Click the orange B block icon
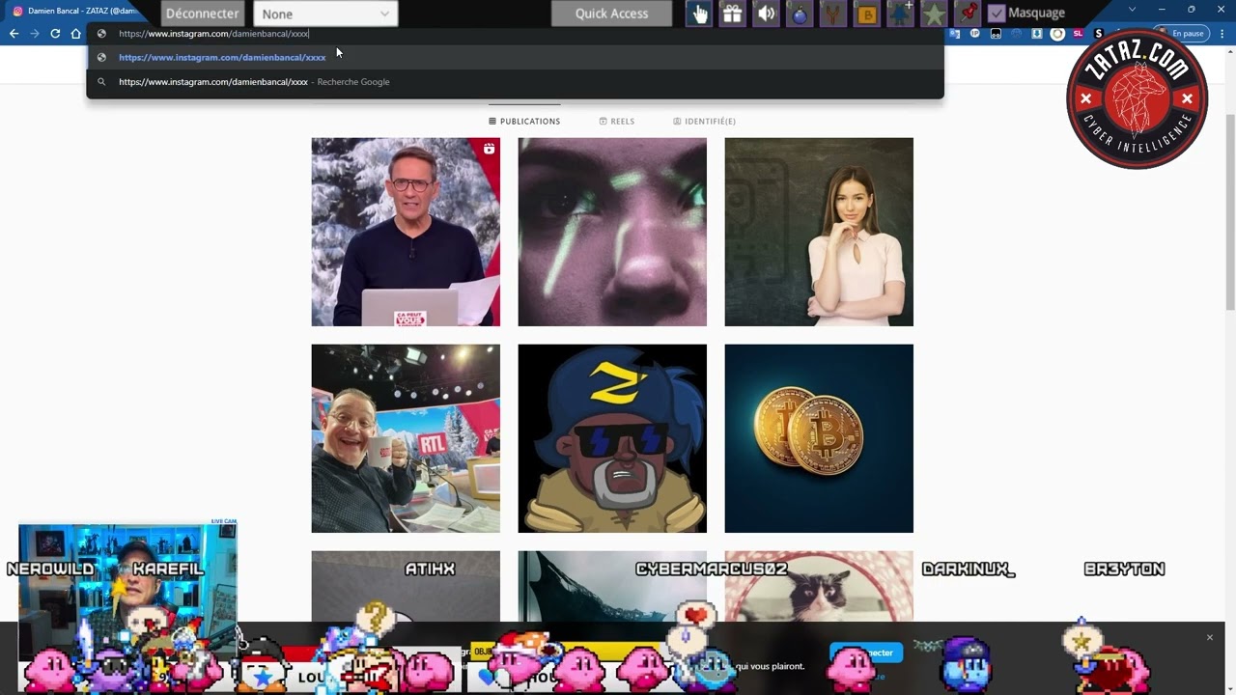 [x=867, y=14]
